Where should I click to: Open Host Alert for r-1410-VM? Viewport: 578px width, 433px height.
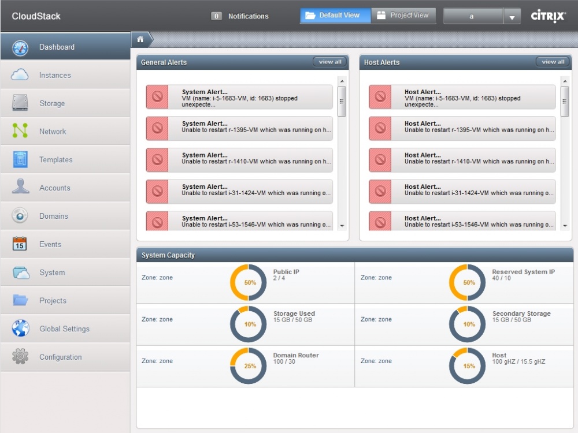462,160
